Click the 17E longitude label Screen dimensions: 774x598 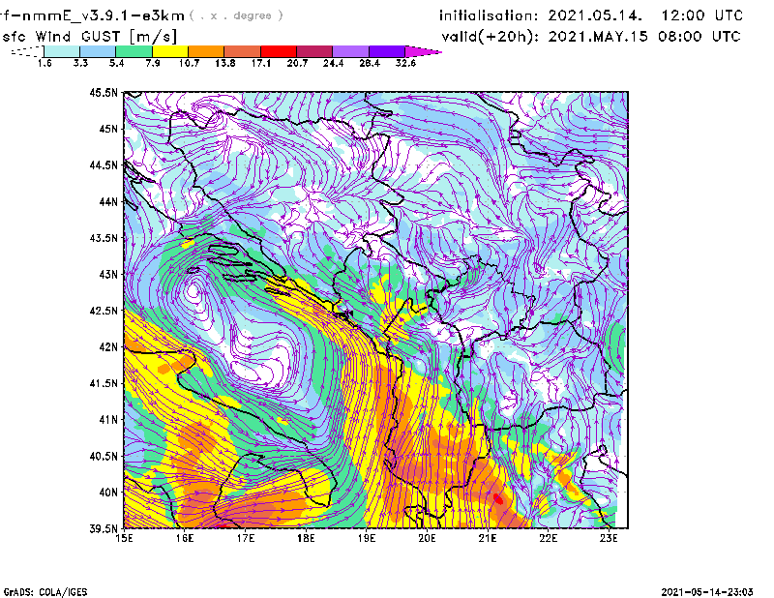coord(246,538)
